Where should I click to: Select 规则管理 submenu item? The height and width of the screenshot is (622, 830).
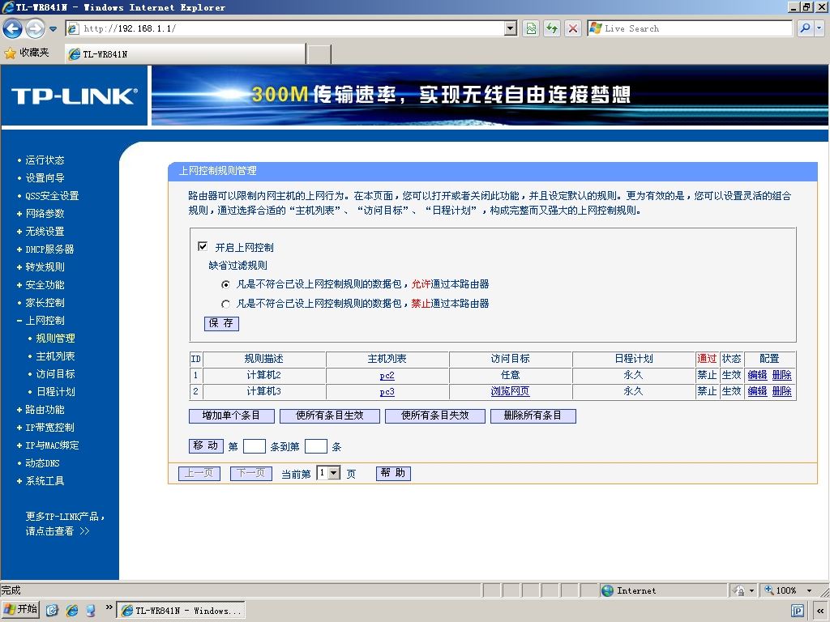point(55,339)
